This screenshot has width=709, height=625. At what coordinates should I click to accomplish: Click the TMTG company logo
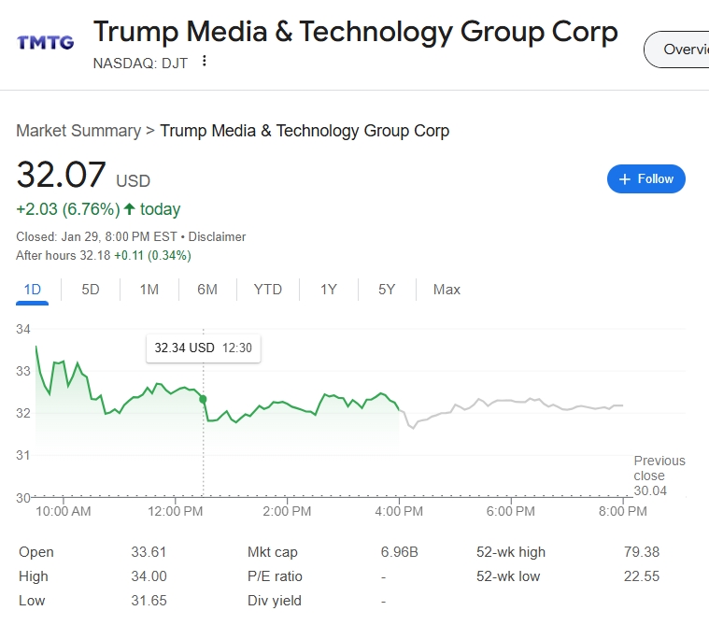45,43
